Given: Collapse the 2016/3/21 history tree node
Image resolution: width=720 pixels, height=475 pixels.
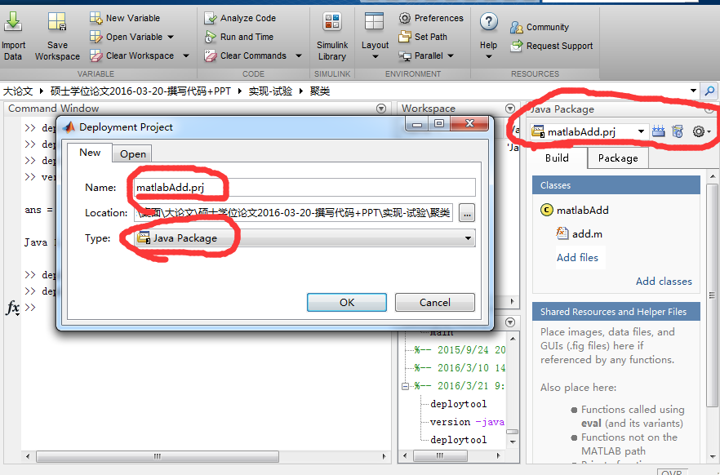Looking at the screenshot, I should [x=405, y=386].
